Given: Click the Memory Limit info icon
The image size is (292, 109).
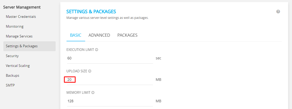Looking at the screenshot, I should point(93,92).
